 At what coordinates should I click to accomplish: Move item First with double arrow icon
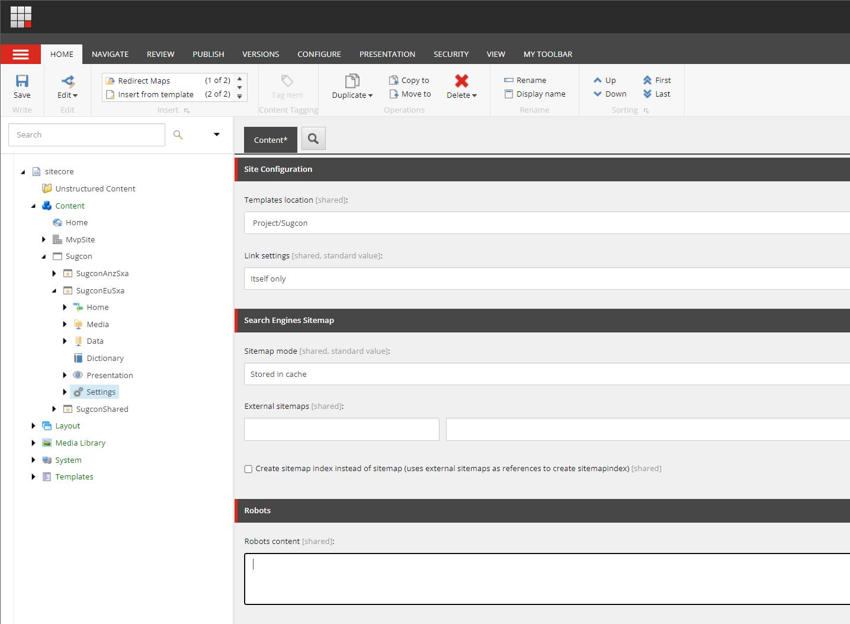(647, 80)
